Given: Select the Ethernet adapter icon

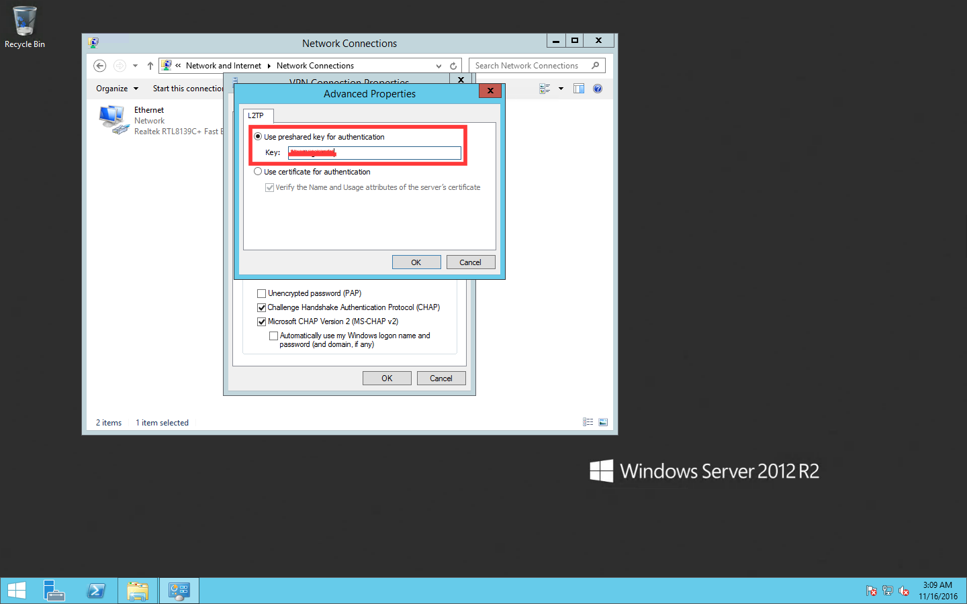Looking at the screenshot, I should (x=113, y=120).
